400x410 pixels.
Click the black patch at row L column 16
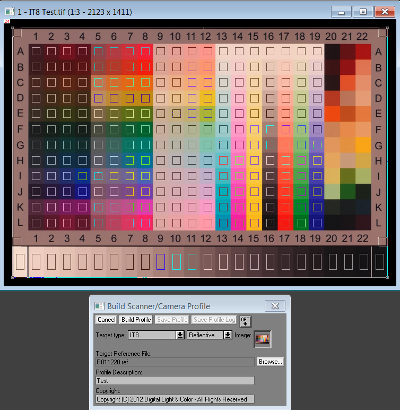[270, 223]
